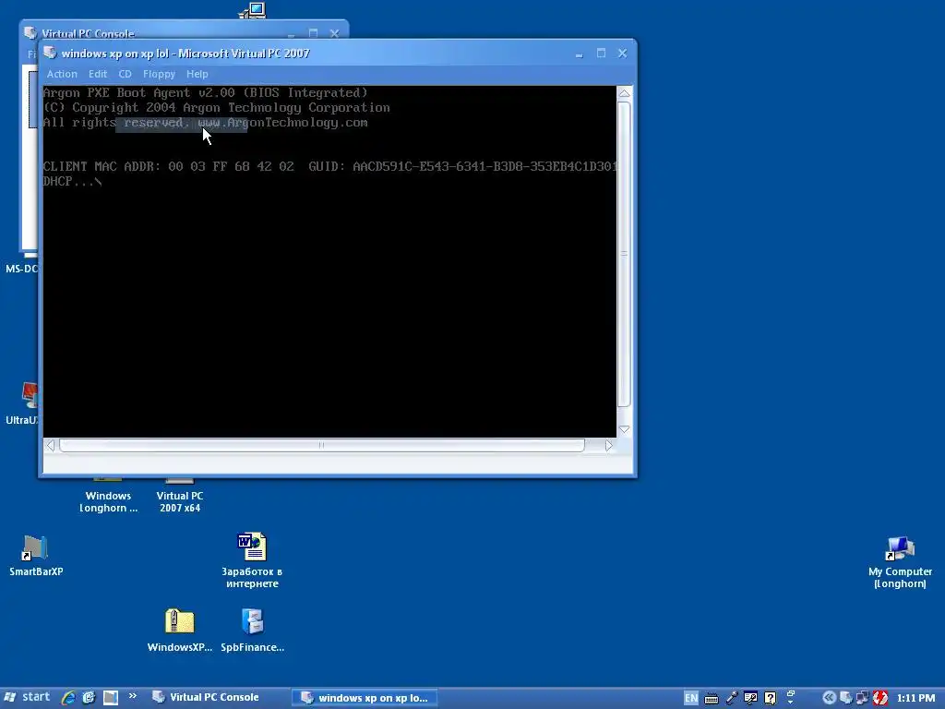Open the SpbFinance desktop icon
This screenshot has height=709, width=945.
point(253,630)
